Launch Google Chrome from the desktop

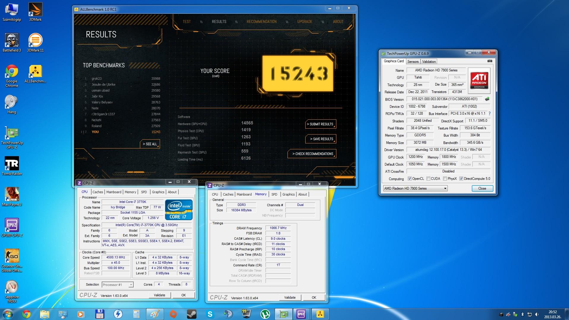click(x=12, y=76)
